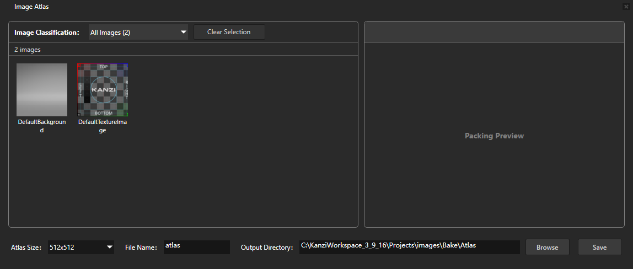Close the Image Atlas window

click(626, 7)
